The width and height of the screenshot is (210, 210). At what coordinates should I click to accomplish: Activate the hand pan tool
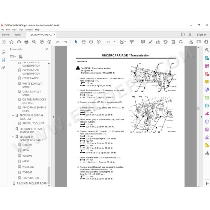(x=83, y=42)
